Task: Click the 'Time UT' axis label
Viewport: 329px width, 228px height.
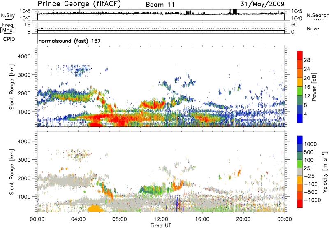Action: pos(161,225)
